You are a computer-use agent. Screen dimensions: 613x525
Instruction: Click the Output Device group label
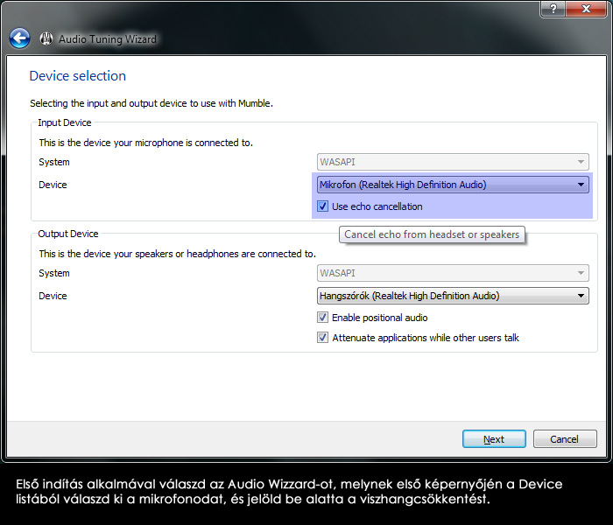[x=68, y=234]
